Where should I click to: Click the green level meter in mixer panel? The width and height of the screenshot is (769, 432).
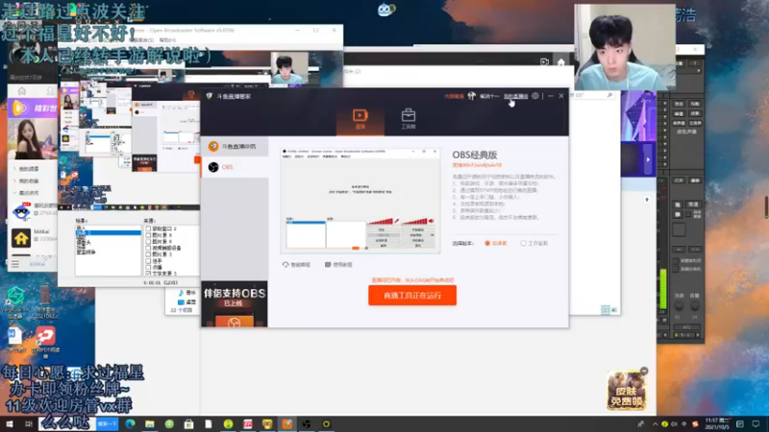click(x=663, y=289)
